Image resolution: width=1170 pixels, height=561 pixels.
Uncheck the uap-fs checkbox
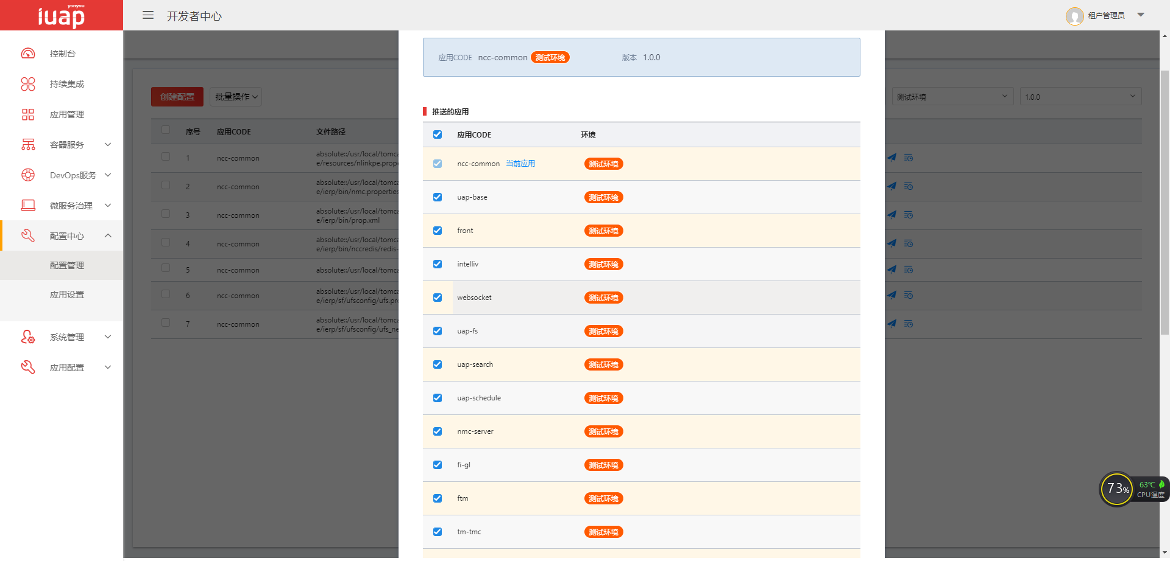click(x=438, y=331)
